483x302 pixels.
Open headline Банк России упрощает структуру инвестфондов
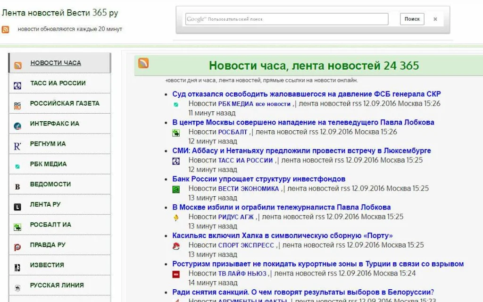point(259,179)
